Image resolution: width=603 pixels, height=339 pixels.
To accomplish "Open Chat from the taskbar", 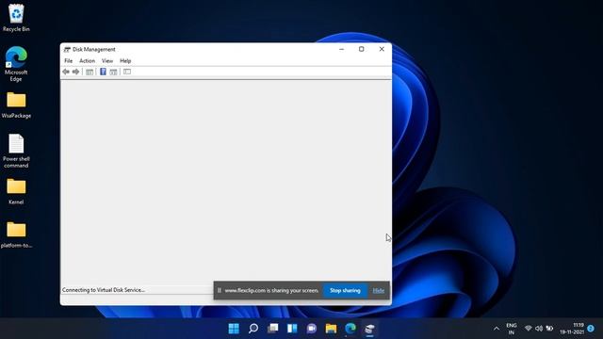I will [312, 329].
